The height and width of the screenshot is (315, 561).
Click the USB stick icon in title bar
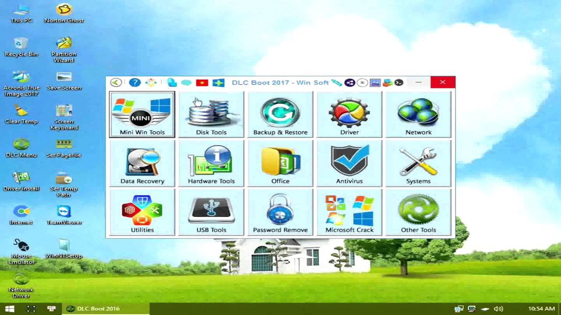(x=337, y=82)
